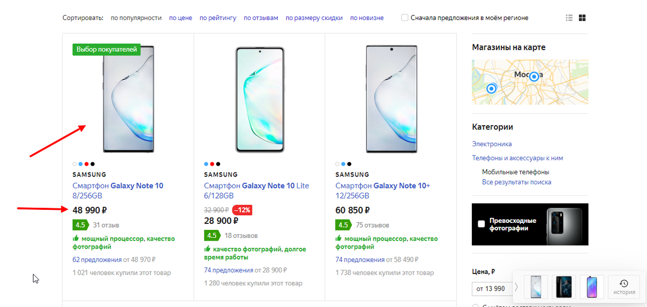Open browsing history widget
Image resolution: width=647 pixels, height=307 pixels.
coord(624,287)
